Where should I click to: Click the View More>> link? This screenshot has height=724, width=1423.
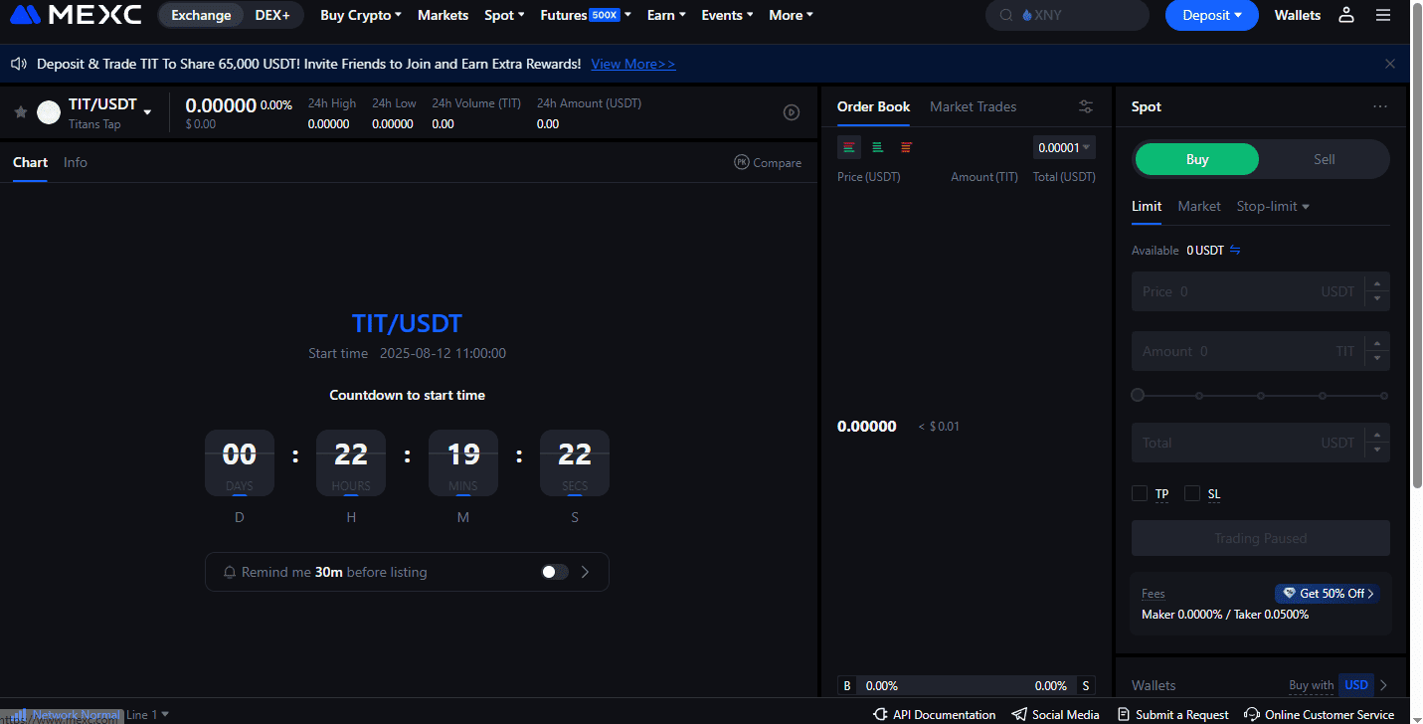pos(633,64)
